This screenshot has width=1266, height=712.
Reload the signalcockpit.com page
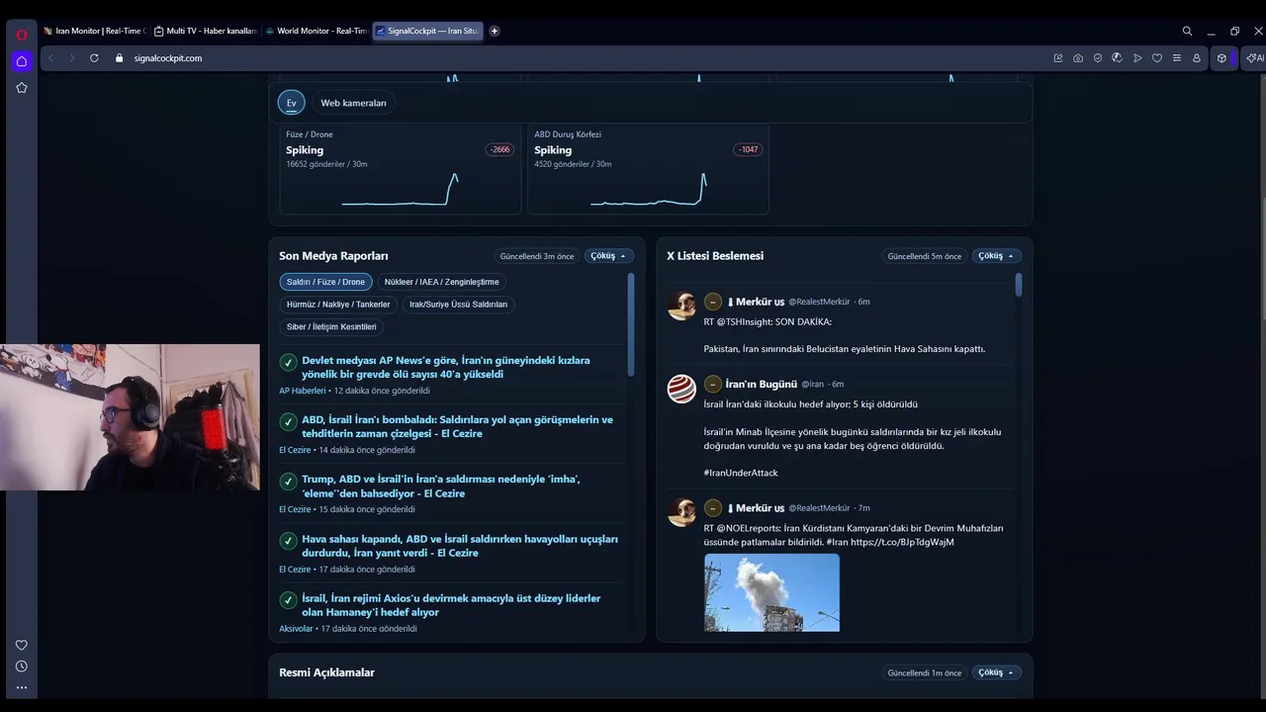(x=94, y=58)
